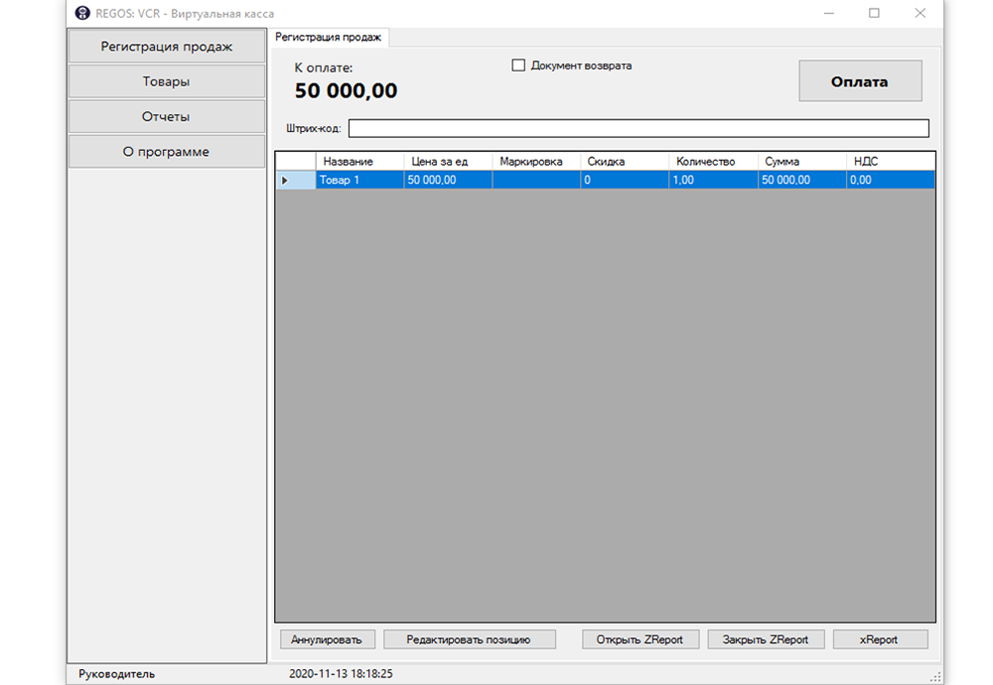Select the НДС cell showing 0,00
The width and height of the screenshot is (993, 685).
pos(891,180)
